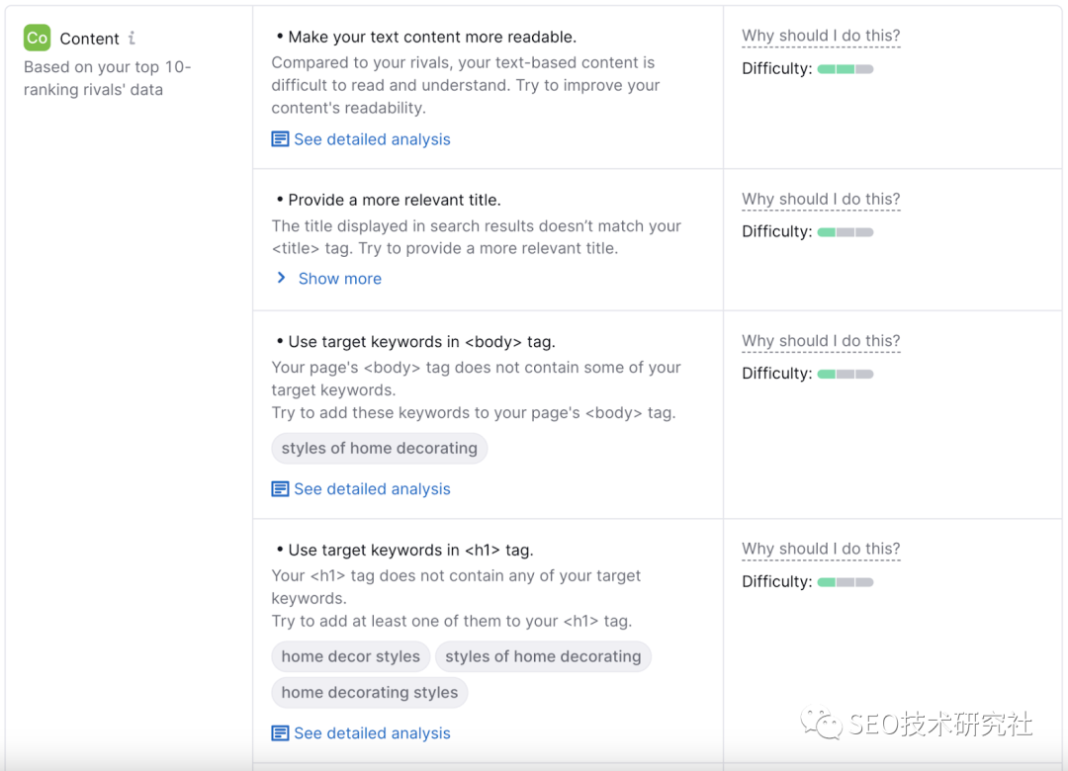Open See detailed analysis for h1 tag
This screenshot has height=771, width=1068.
[x=372, y=733]
